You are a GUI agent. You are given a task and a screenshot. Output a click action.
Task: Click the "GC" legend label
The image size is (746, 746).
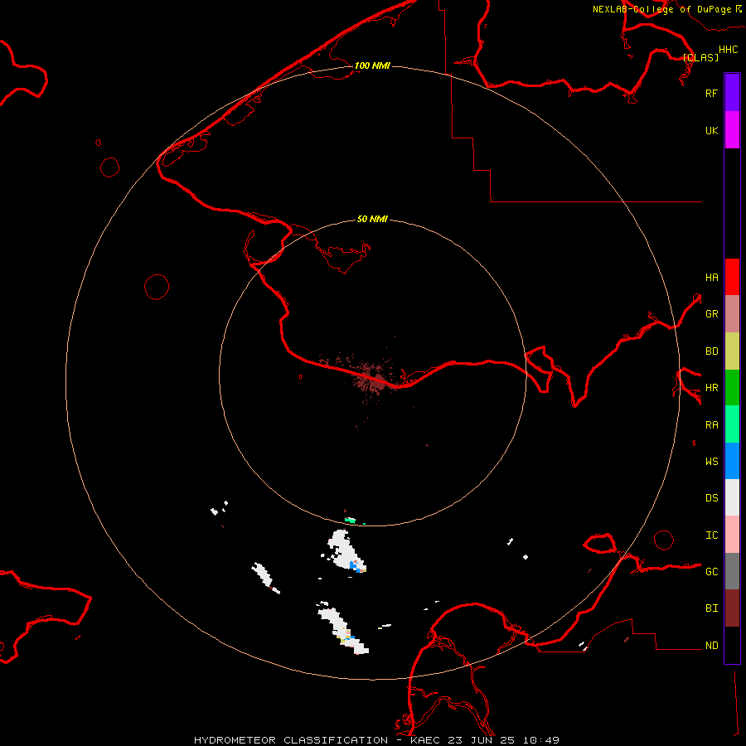[711, 571]
